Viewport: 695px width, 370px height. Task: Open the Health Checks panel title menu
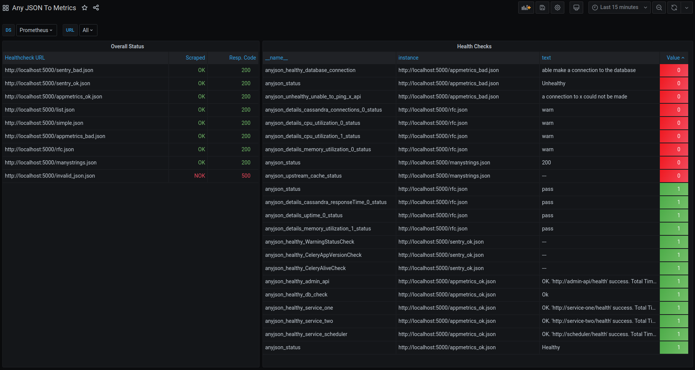[474, 46]
